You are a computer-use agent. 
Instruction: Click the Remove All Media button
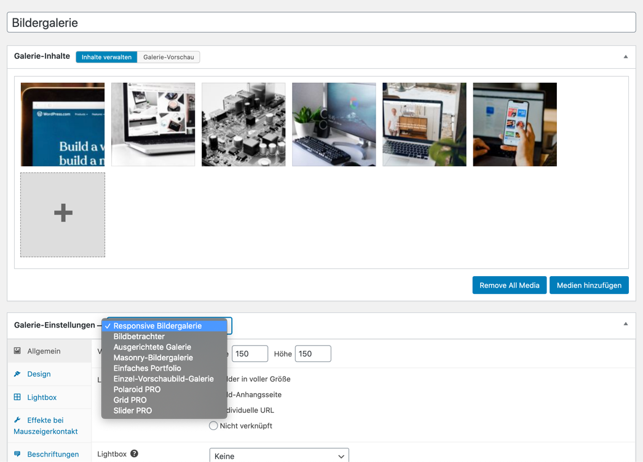509,285
